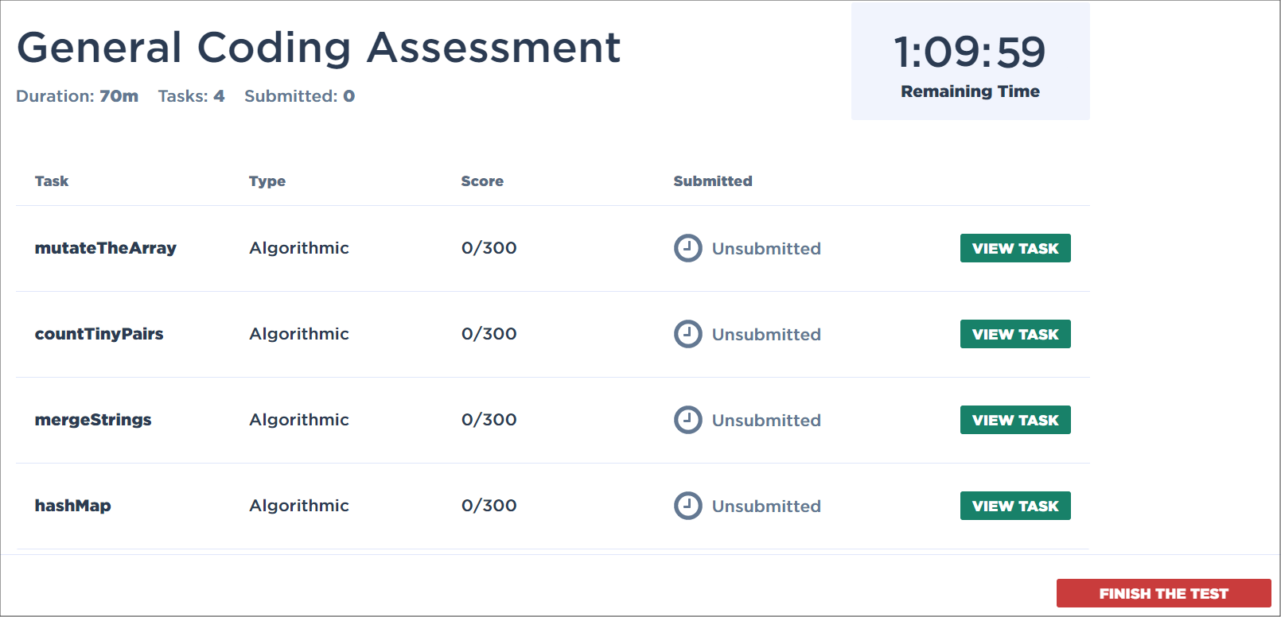This screenshot has height=617, width=1281.
Task: Click the Task column header
Action: tap(52, 180)
